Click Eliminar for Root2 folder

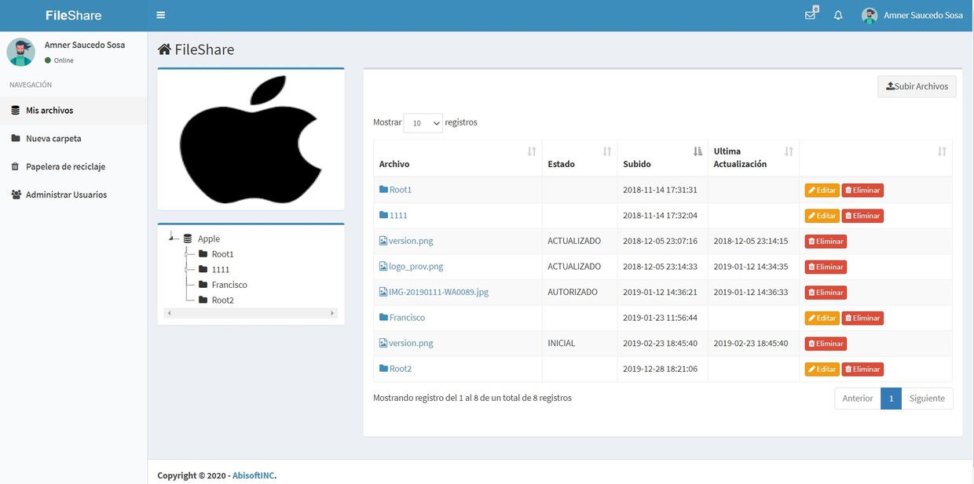tap(862, 369)
